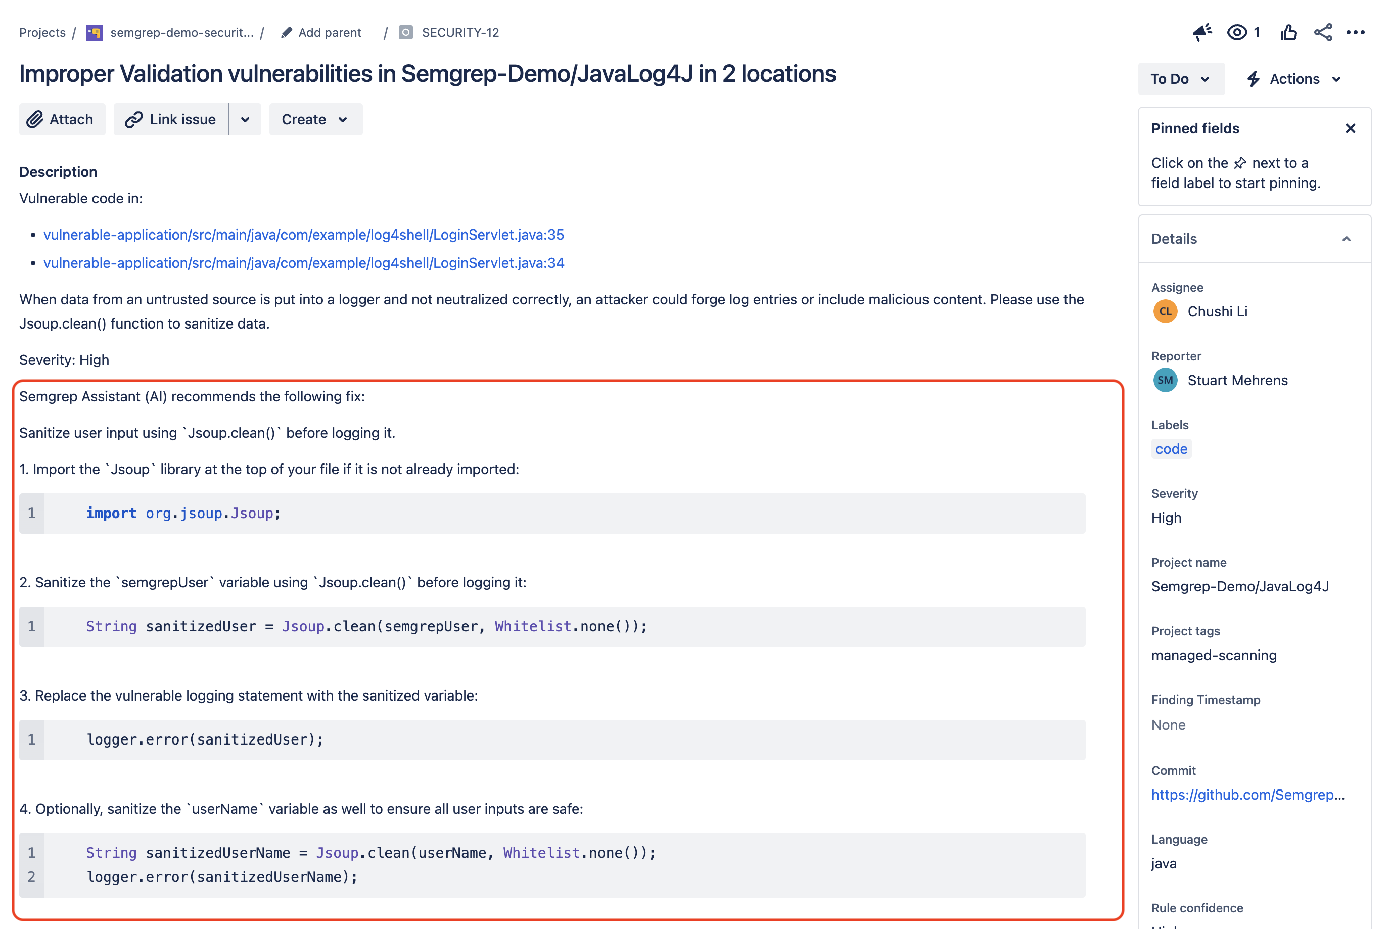
Task: Open the To Do status dropdown
Action: tap(1180, 78)
